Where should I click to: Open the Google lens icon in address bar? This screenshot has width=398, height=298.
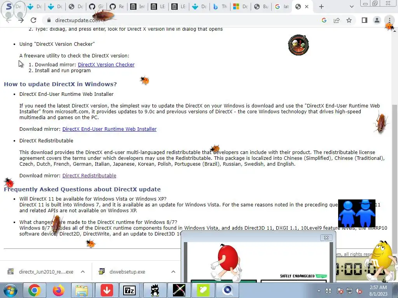[x=324, y=20]
